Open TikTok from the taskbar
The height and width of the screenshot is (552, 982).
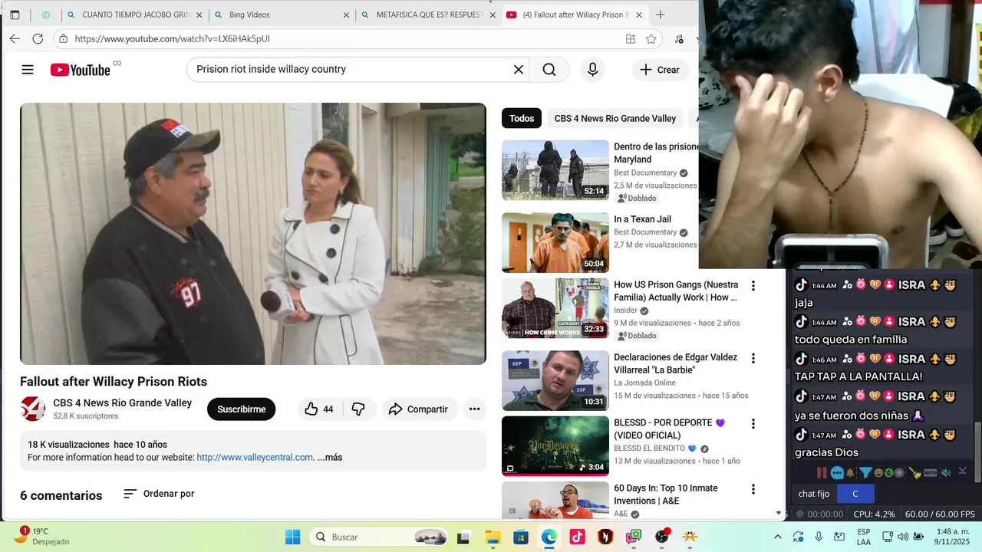tap(577, 537)
